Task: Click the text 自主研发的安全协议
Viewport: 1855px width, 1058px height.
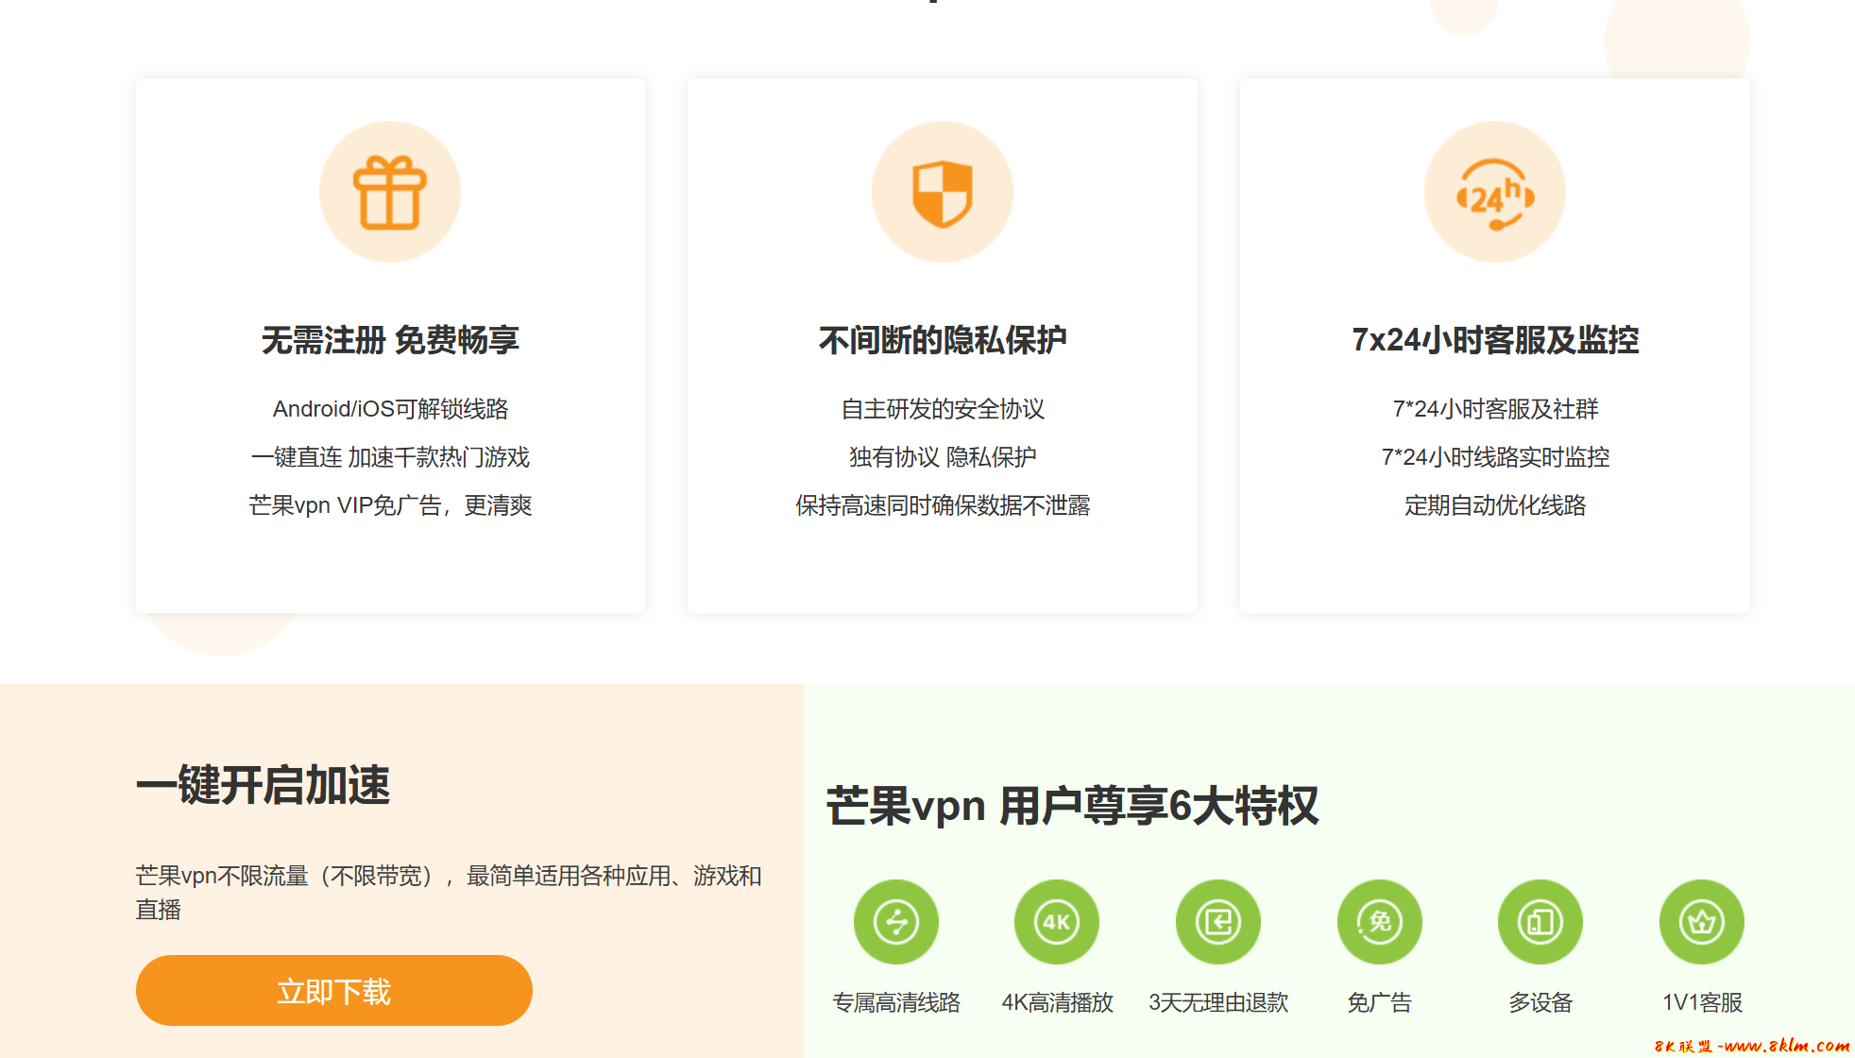Action: point(943,409)
